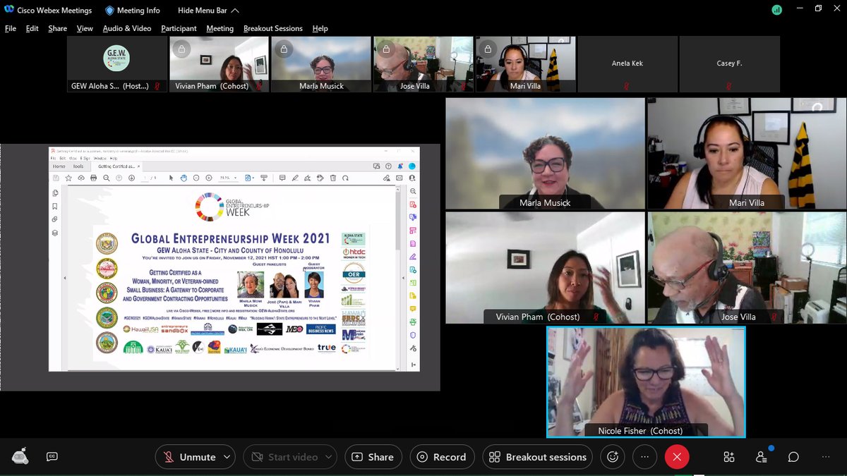
Task: Toggle closed captions with the CC icon
Action: pos(52,456)
